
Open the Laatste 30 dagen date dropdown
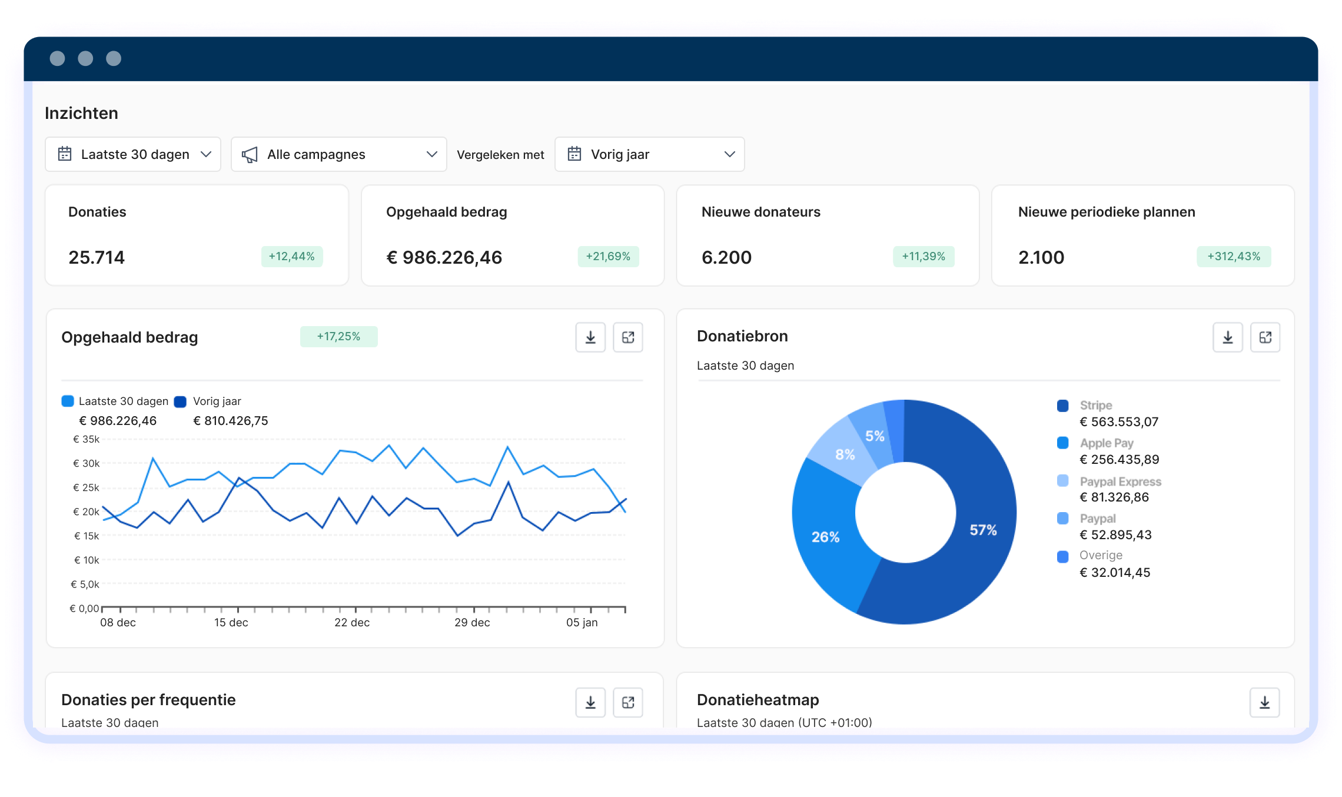pos(133,154)
